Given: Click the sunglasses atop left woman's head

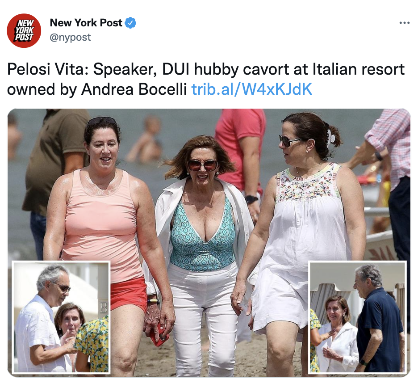Looking at the screenshot, I should [x=101, y=122].
